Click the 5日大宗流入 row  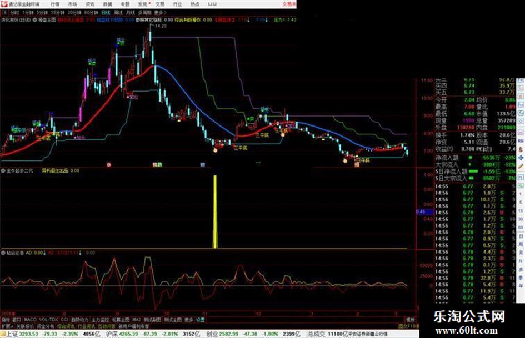click(x=476, y=179)
